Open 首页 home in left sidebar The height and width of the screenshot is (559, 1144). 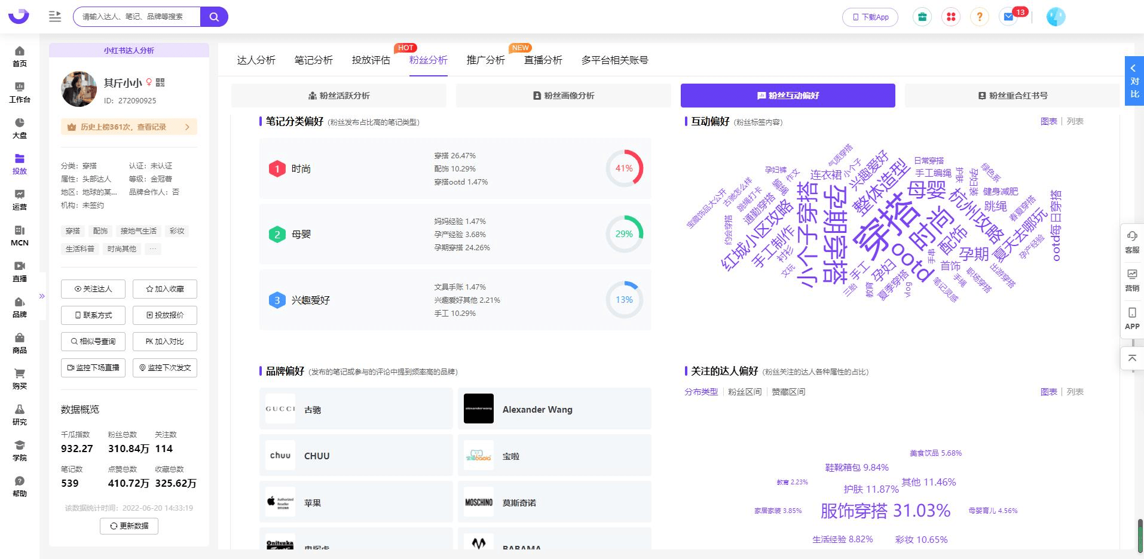20,57
